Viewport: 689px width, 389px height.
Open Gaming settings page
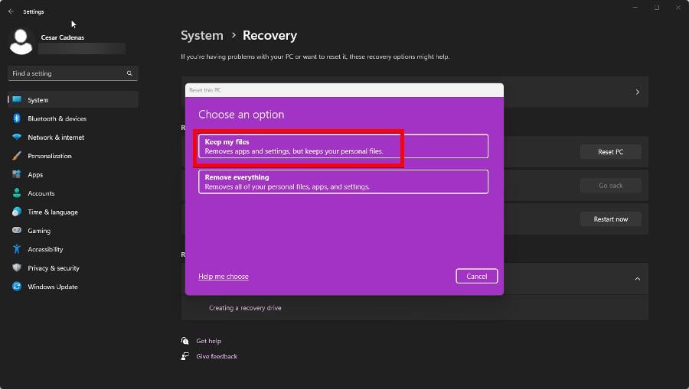point(73,231)
